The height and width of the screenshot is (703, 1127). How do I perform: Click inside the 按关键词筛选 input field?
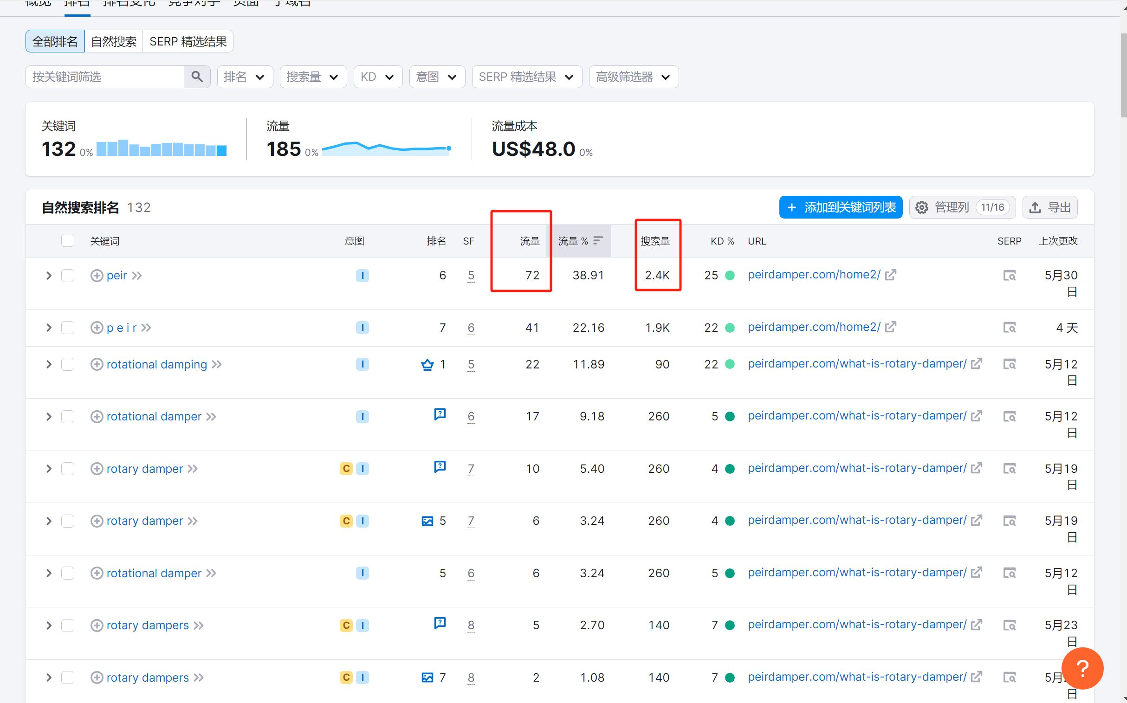click(x=104, y=77)
